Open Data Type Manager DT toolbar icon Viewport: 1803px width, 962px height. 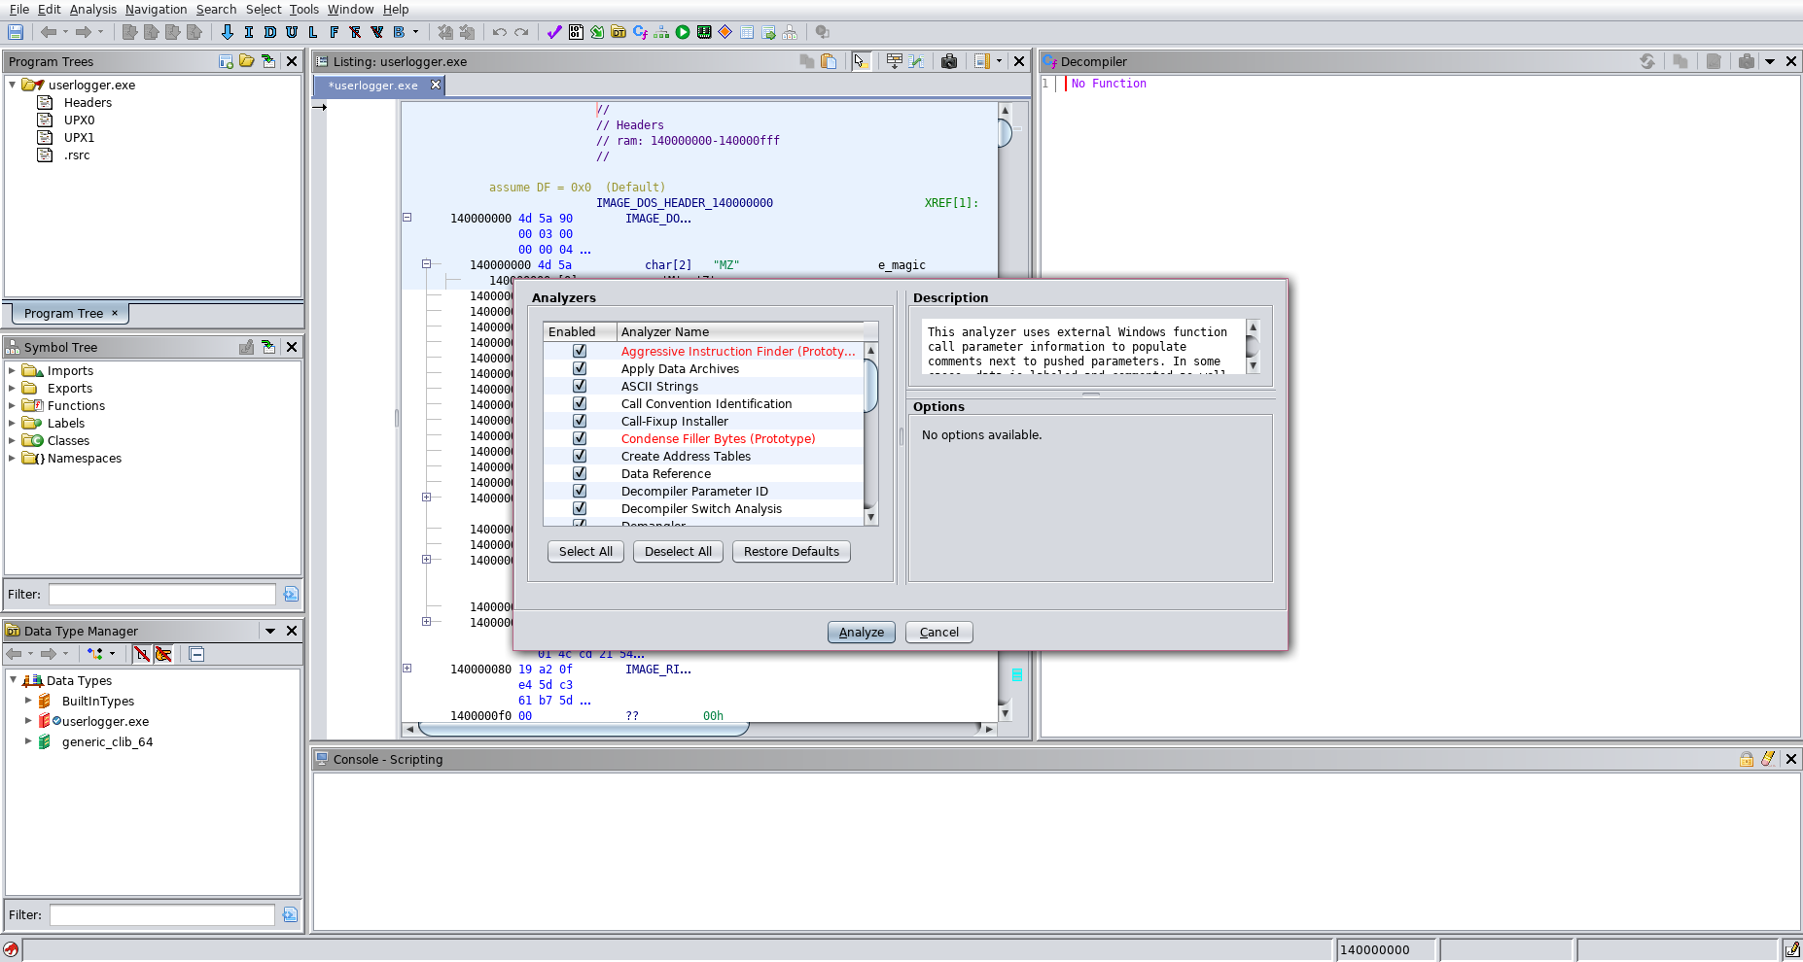(x=619, y=32)
